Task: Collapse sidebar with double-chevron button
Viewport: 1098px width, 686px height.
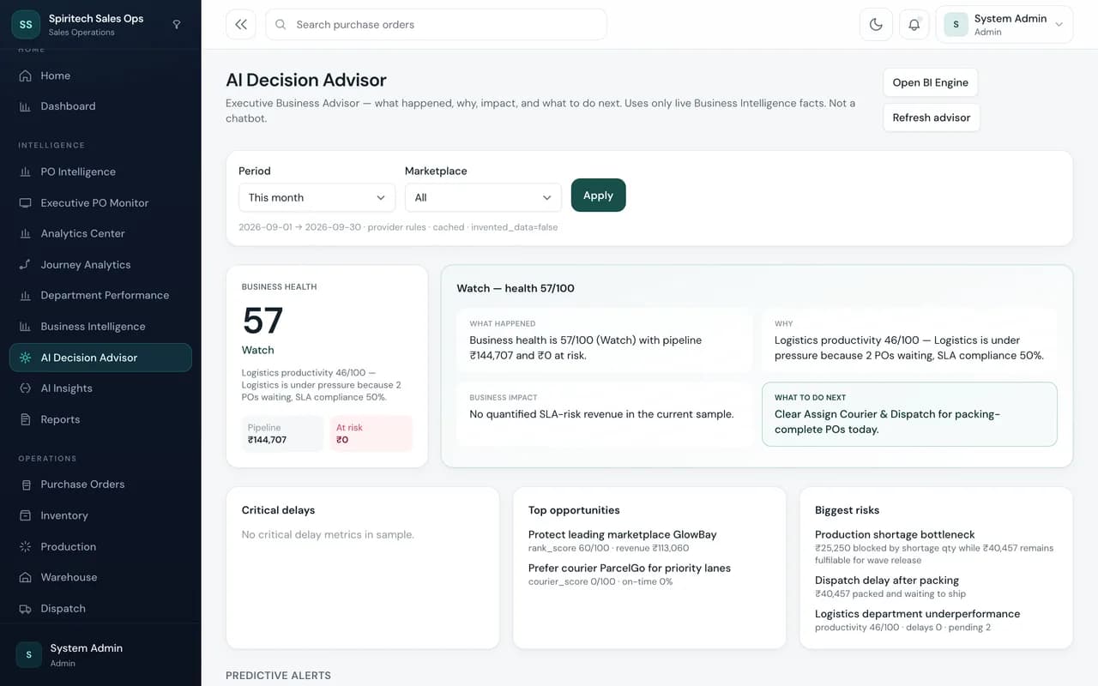Action: coord(241,25)
